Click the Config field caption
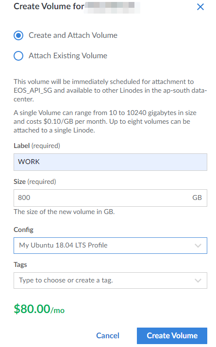 click(x=23, y=230)
